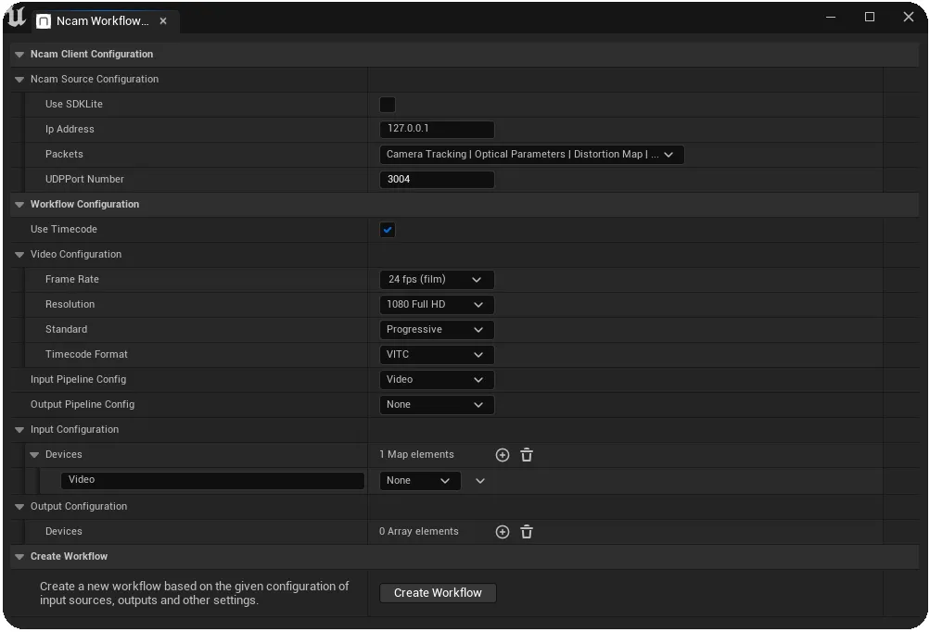This screenshot has width=930, height=632.
Task: Close the Ncam Workflow tab
Action: pos(163,20)
